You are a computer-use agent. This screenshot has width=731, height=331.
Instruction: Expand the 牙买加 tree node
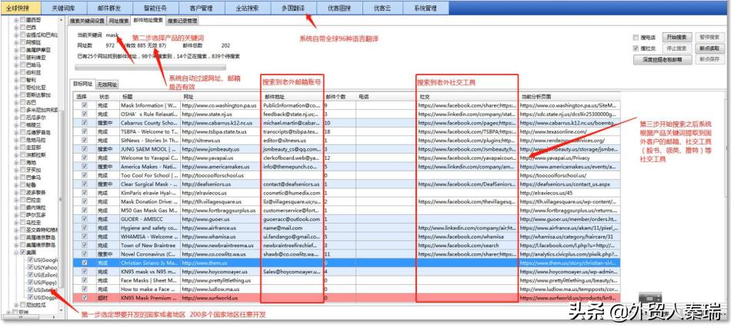(16, 170)
